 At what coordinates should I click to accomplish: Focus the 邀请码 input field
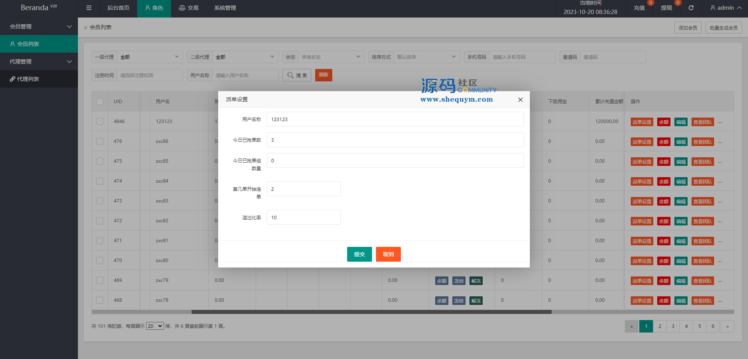[x=613, y=57]
